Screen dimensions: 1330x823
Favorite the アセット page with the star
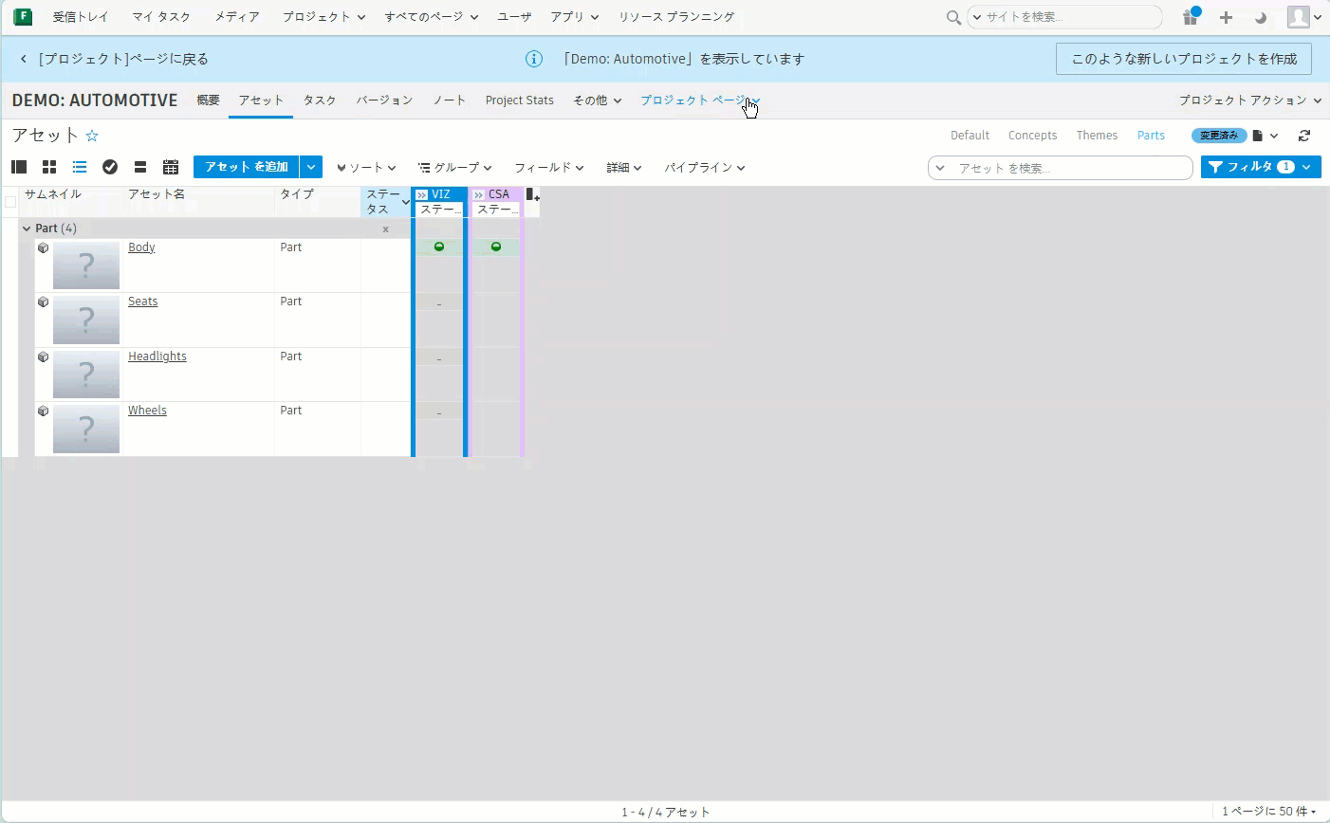click(92, 136)
